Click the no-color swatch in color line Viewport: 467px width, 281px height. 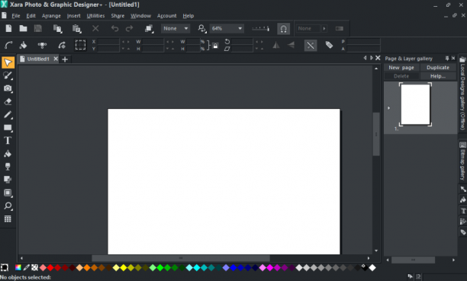point(35,267)
